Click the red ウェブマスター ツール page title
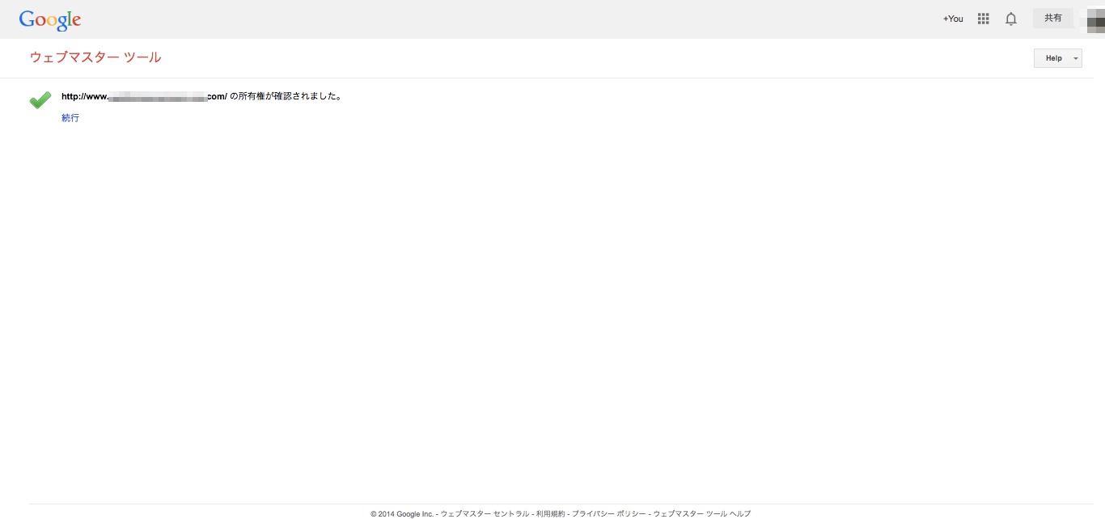This screenshot has height=519, width=1105. (x=95, y=57)
